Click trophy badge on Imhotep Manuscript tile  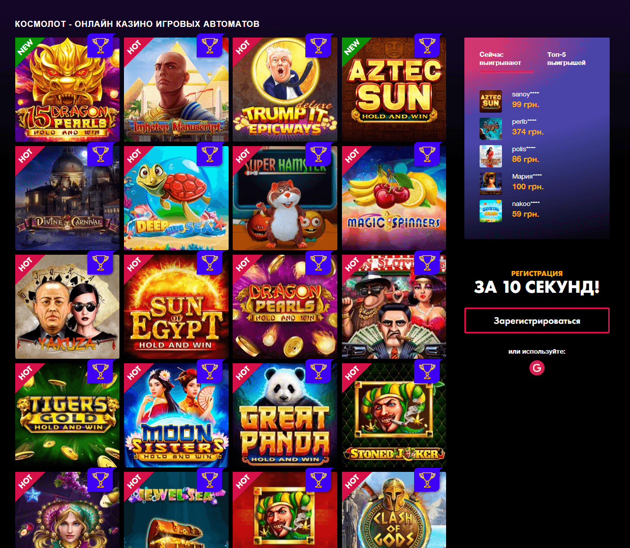209,46
